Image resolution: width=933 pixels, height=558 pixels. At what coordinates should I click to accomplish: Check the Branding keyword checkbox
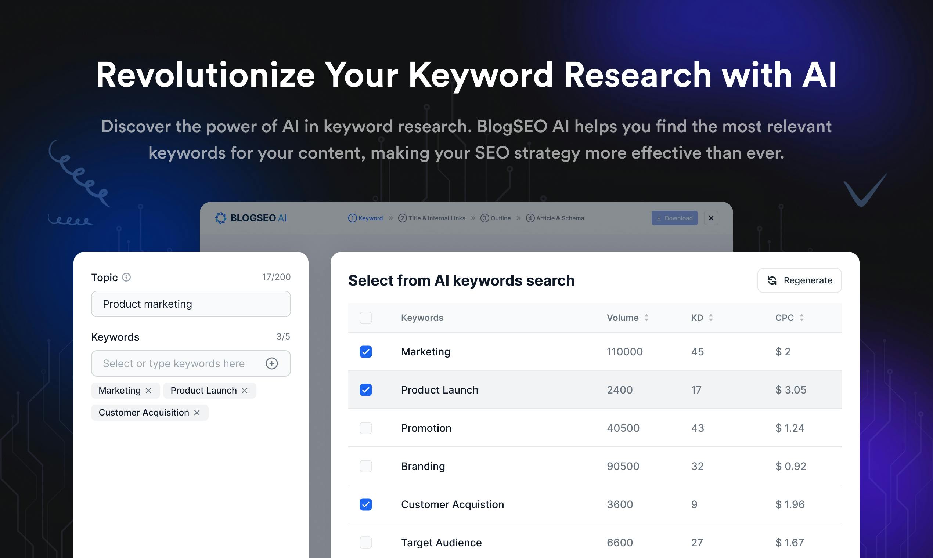[366, 466]
